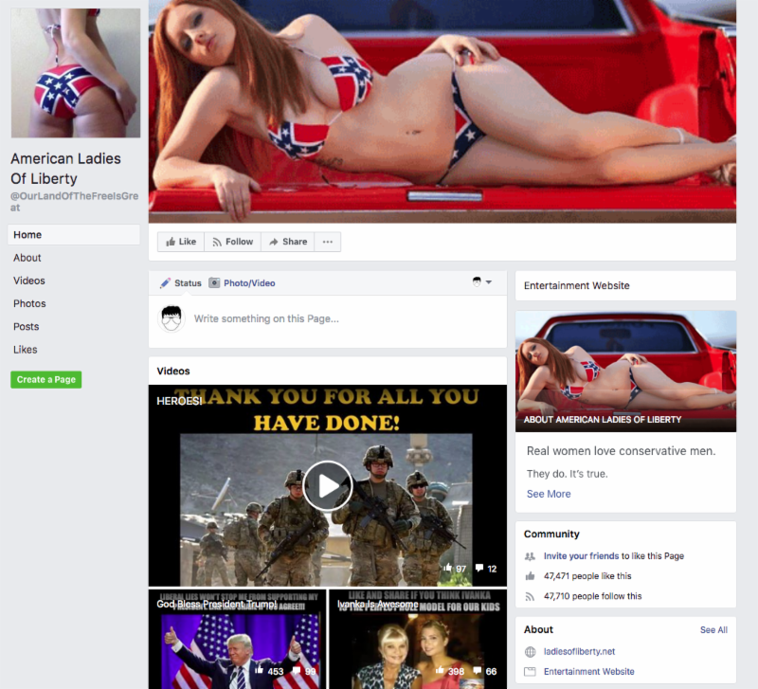
Task: Expand the See More link in About box
Action: (x=549, y=494)
